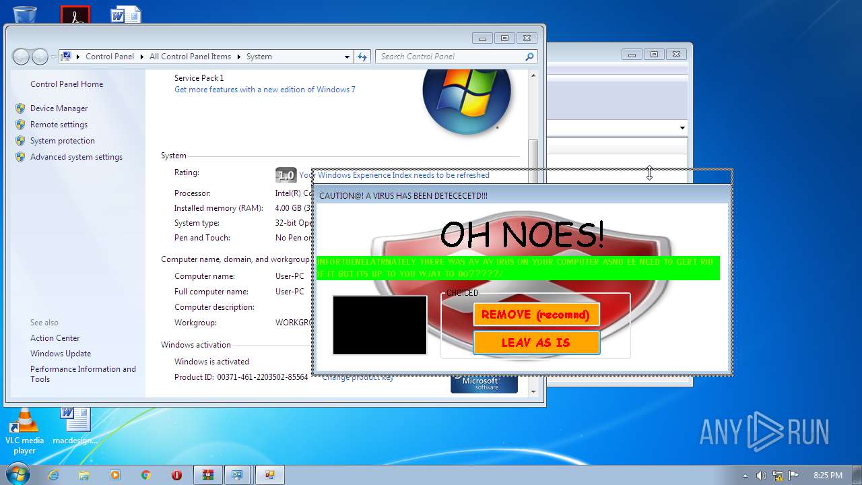862x485 pixels.
Task: Switch to the virus alert app on the taskbar
Action: [x=269, y=475]
